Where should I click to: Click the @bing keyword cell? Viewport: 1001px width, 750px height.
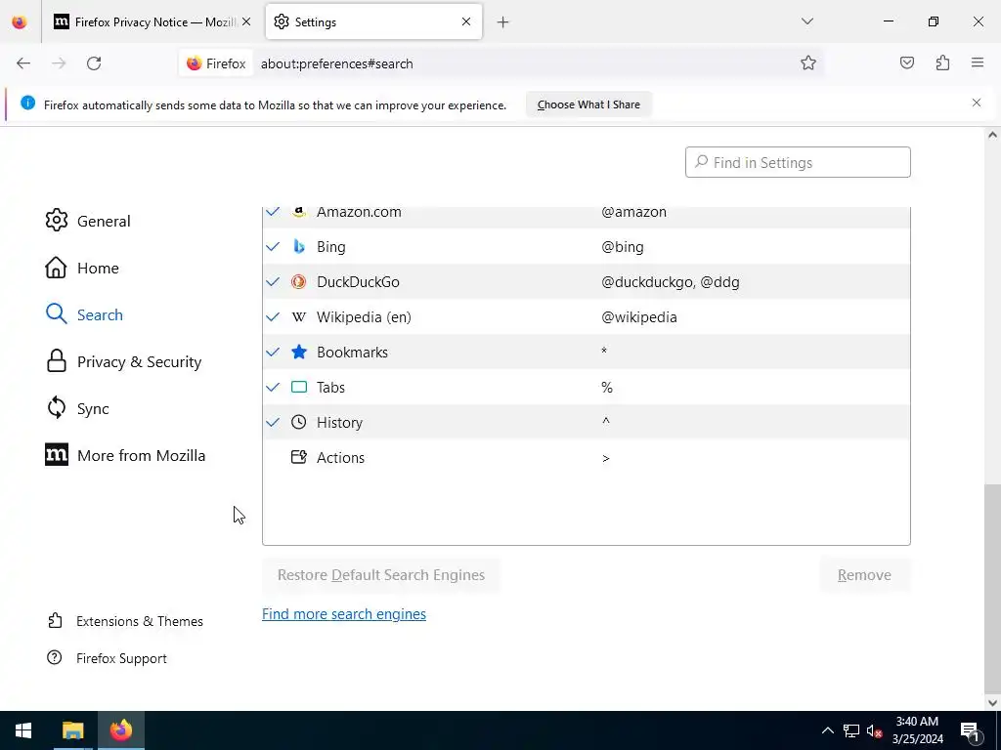[623, 247]
